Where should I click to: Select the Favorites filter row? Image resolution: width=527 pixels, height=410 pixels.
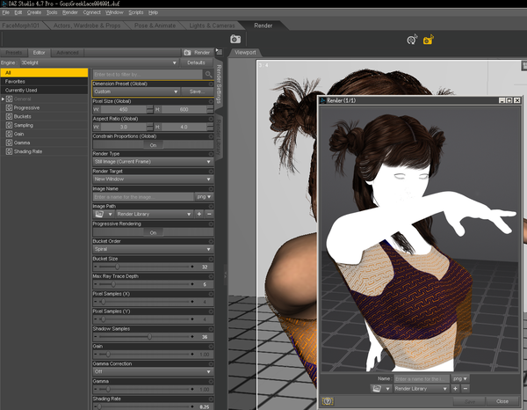point(44,82)
